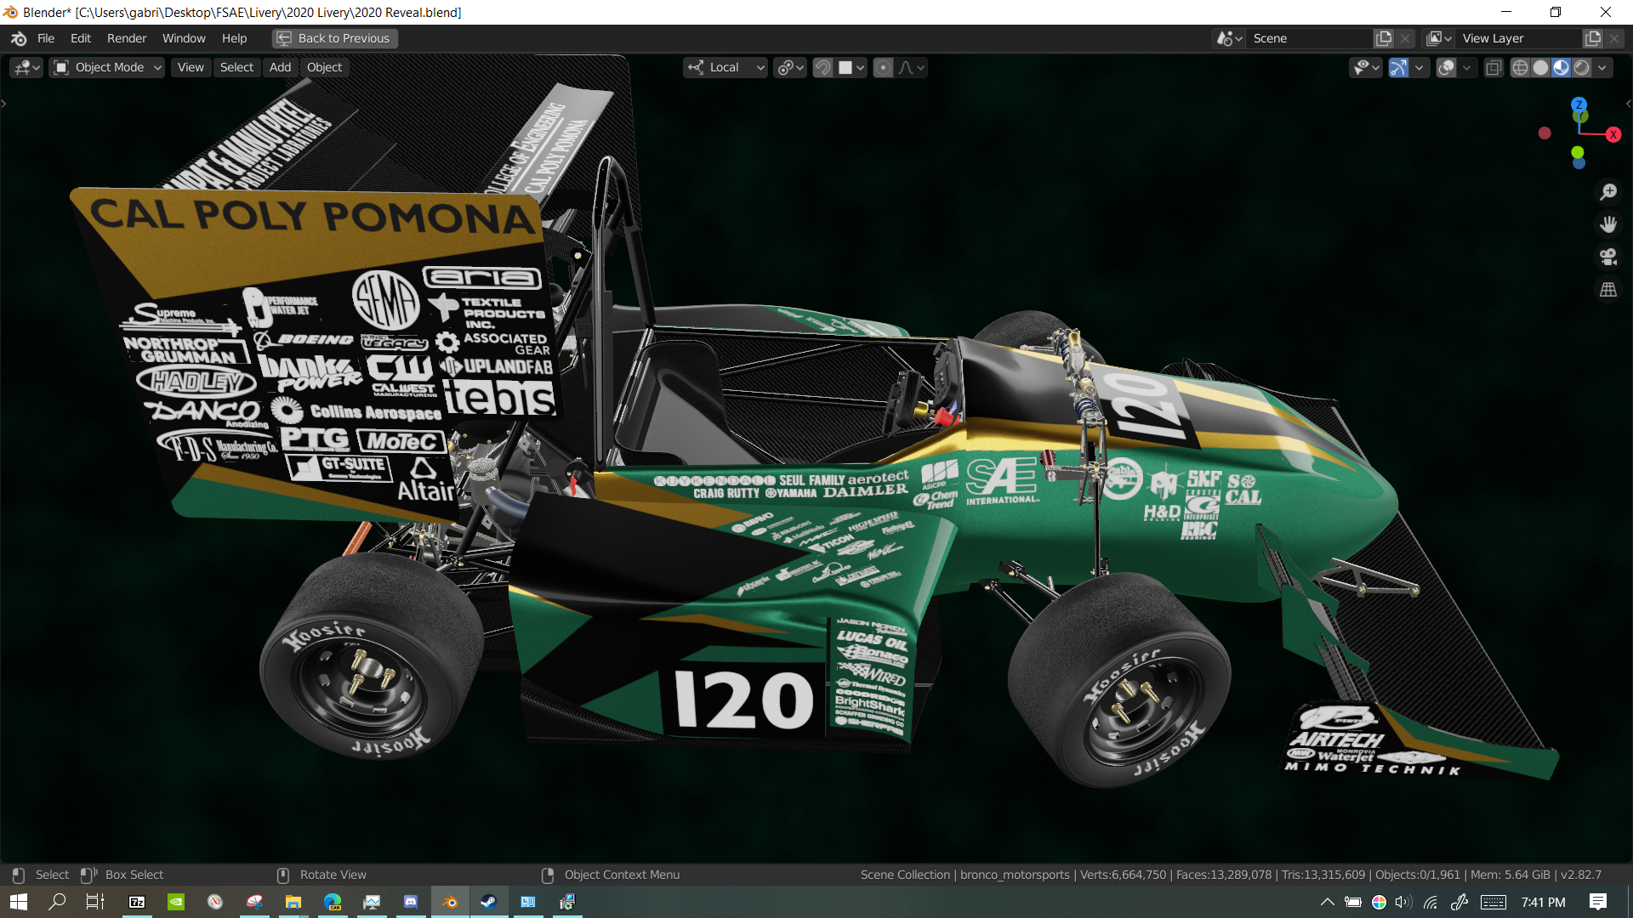This screenshot has width=1633, height=918.
Task: Click the zoom view magnifier icon
Action: pos(1608,192)
